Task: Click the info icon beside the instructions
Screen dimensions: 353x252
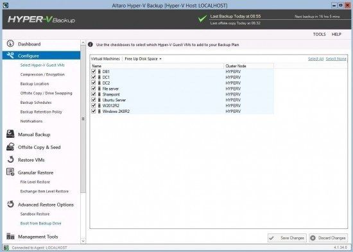Action: coord(90,44)
